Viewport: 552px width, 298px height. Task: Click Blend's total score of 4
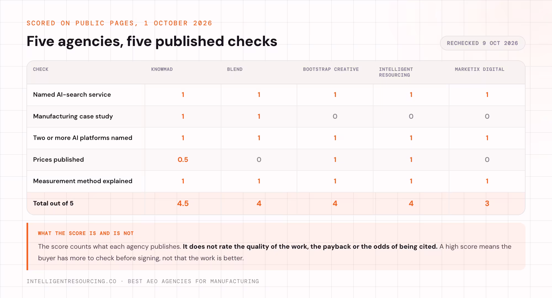click(259, 204)
